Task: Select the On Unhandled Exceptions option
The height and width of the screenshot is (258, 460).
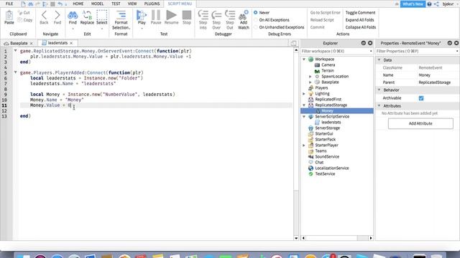Action: click(x=256, y=27)
